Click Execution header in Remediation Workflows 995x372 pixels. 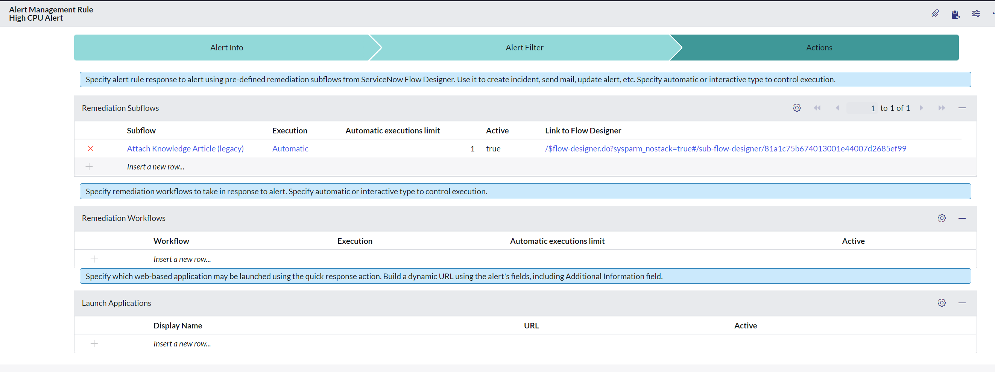(355, 241)
